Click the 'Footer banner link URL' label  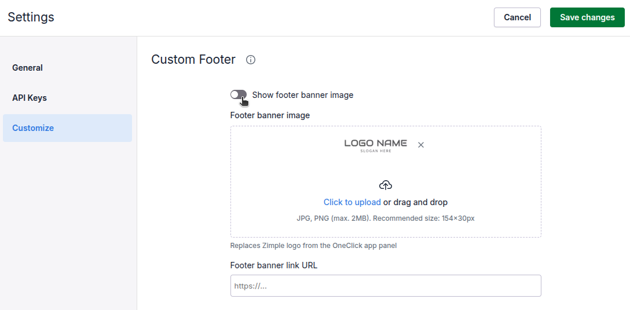pyautogui.click(x=274, y=265)
